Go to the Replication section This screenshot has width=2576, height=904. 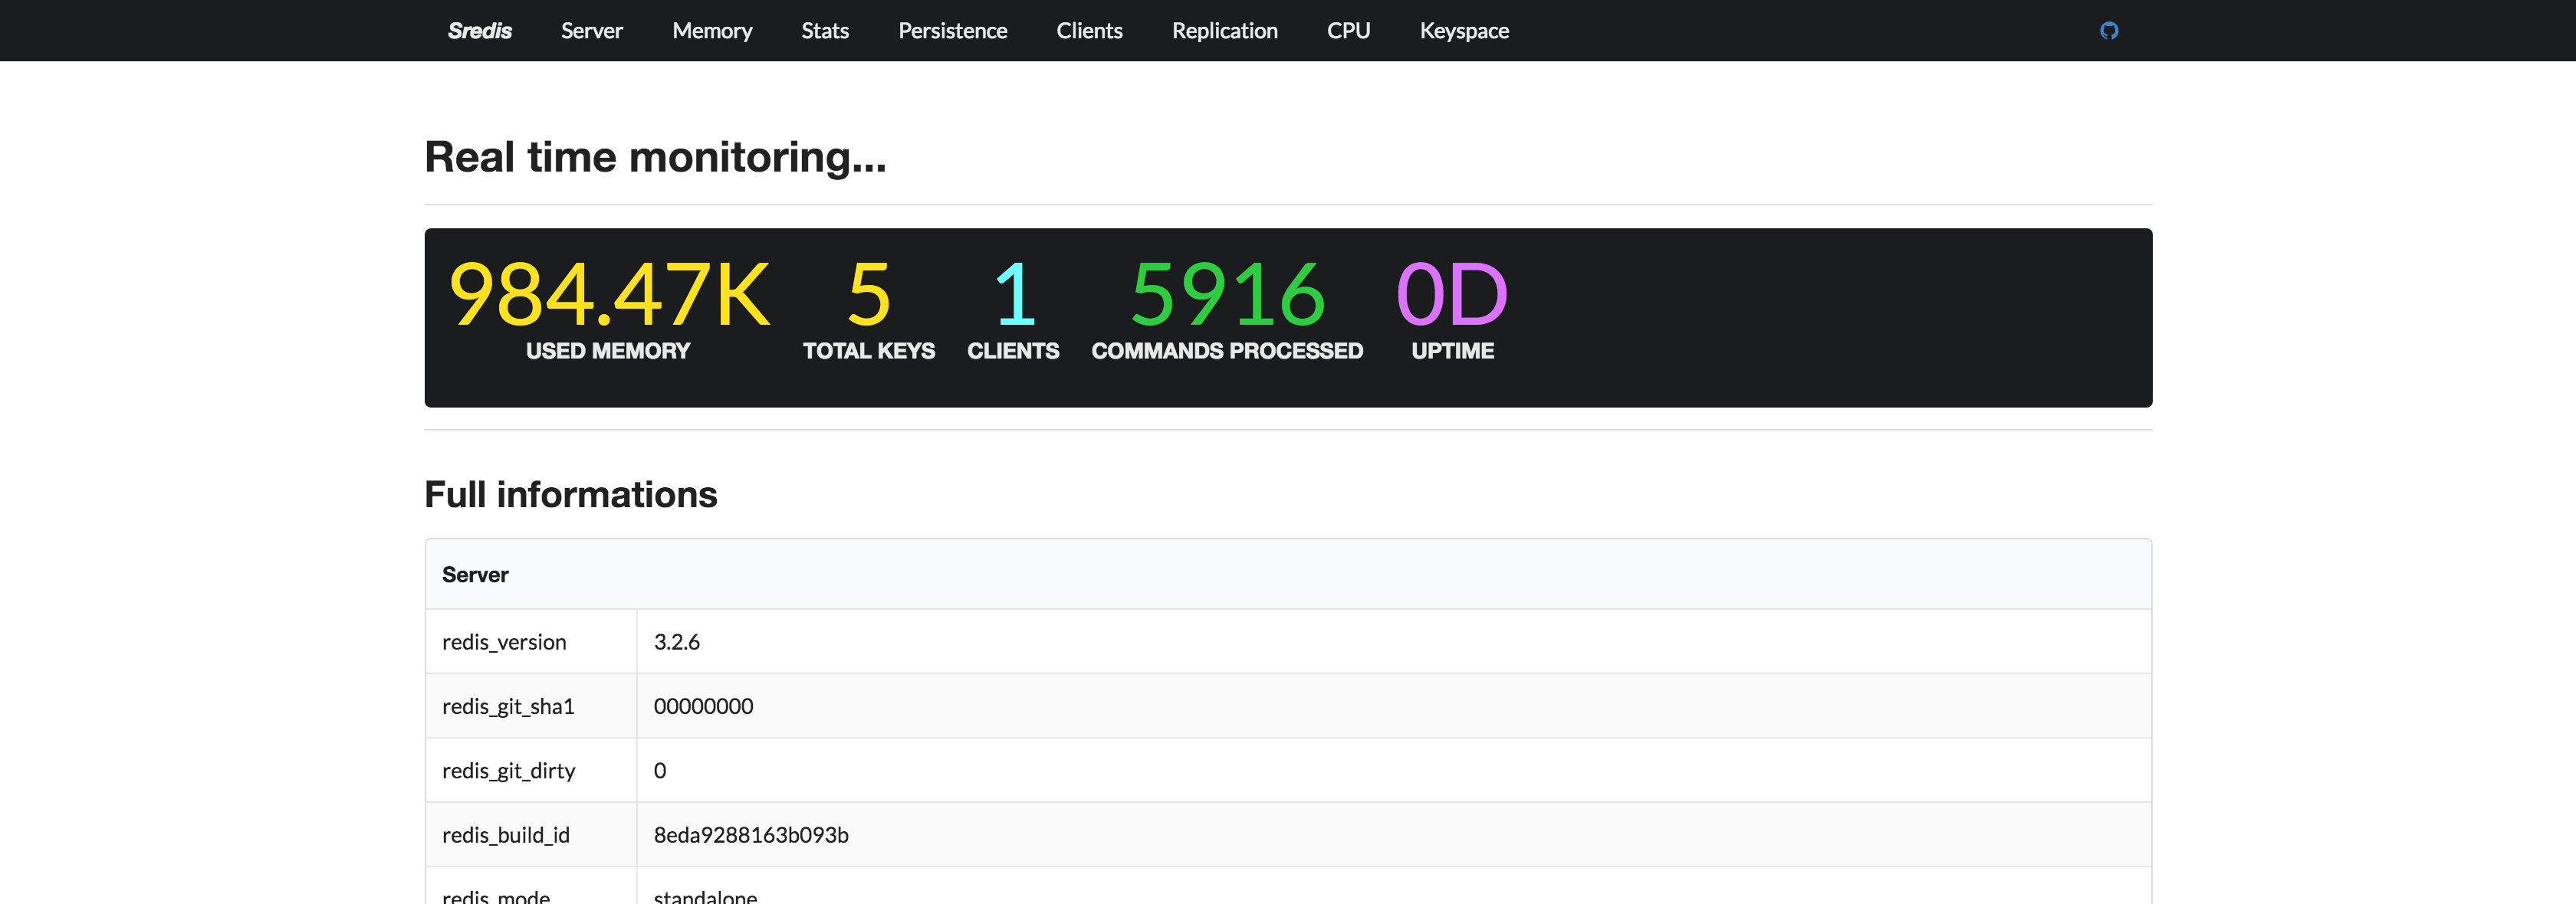(1224, 31)
